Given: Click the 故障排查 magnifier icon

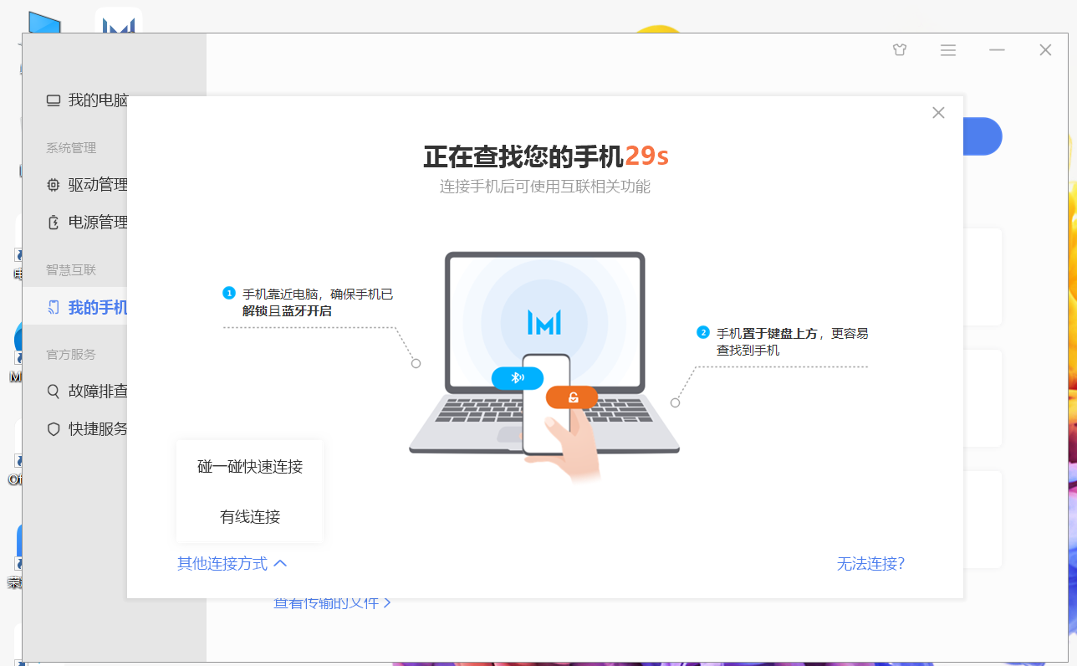Looking at the screenshot, I should point(54,391).
